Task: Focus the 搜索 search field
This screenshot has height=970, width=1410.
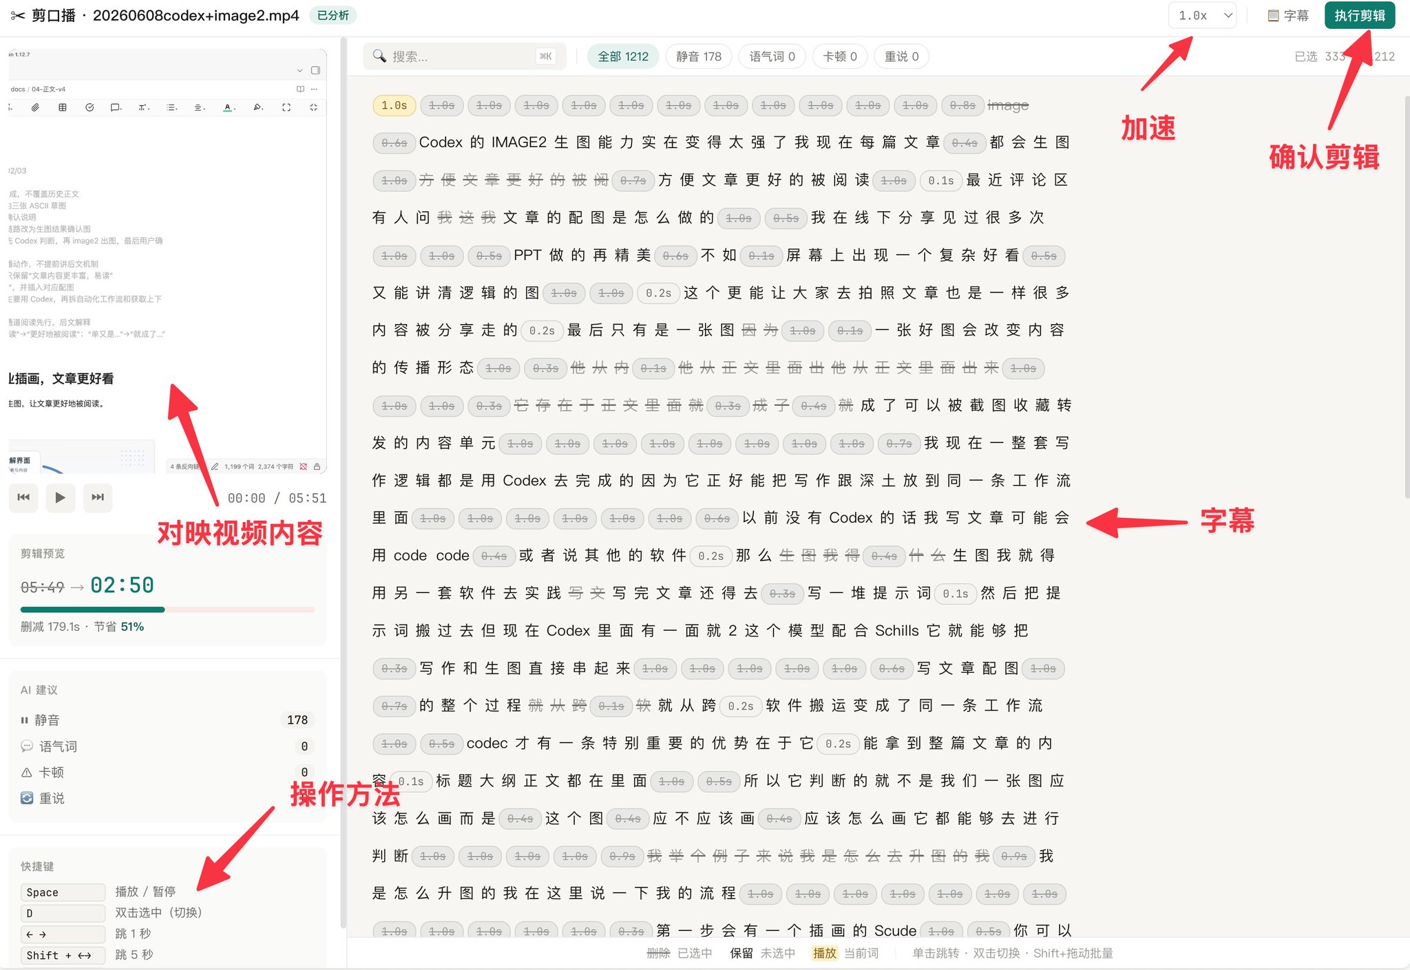Action: pos(465,56)
